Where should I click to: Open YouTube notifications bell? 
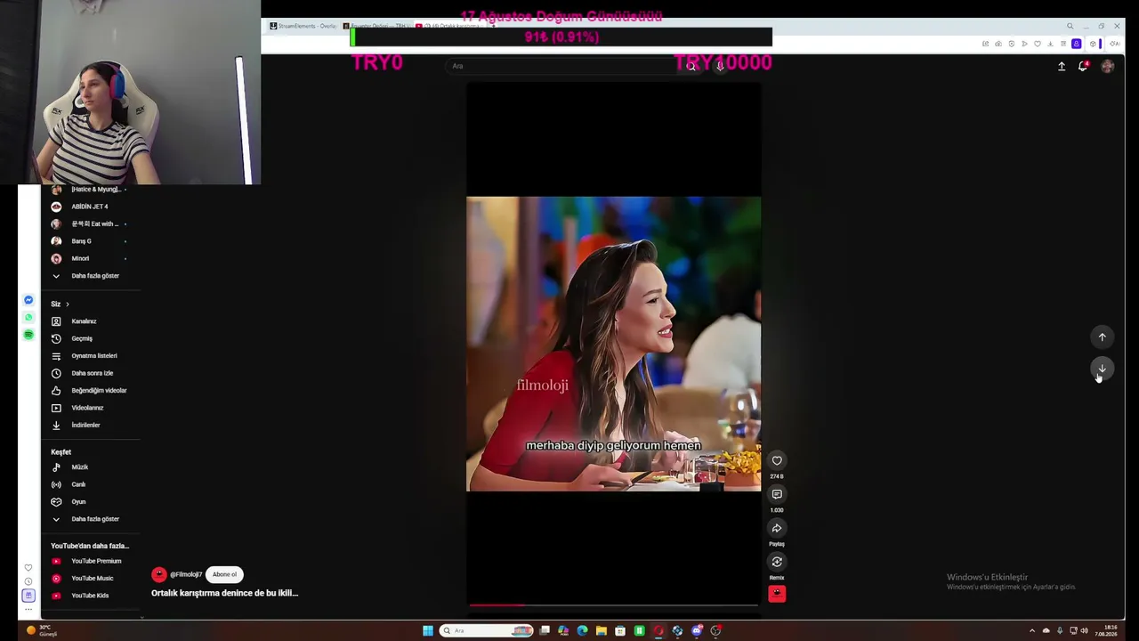pyautogui.click(x=1083, y=66)
